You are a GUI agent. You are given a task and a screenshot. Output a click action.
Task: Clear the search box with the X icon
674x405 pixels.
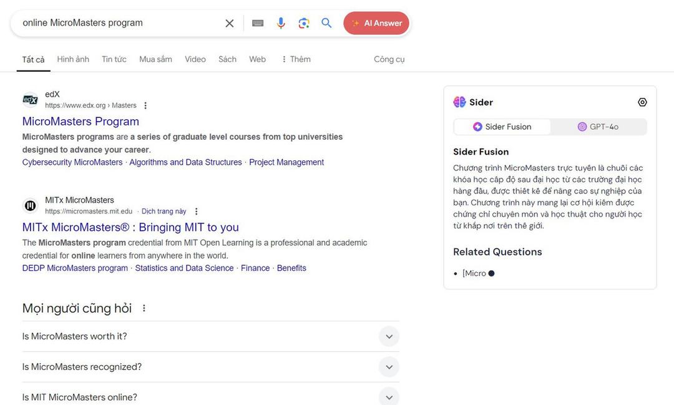[x=230, y=23]
